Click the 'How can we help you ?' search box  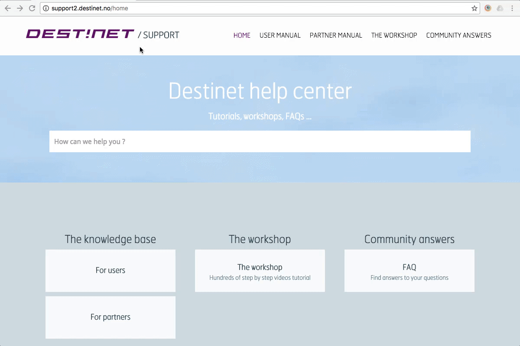point(260,141)
